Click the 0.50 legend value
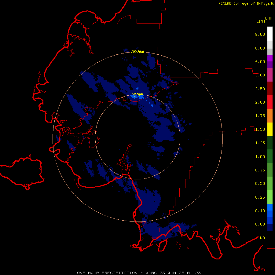 coord(260,184)
